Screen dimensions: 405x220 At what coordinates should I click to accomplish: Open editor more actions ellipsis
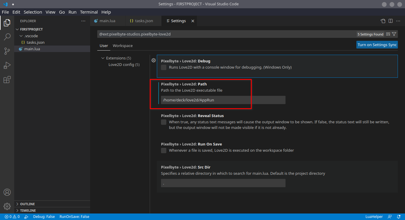(398, 21)
